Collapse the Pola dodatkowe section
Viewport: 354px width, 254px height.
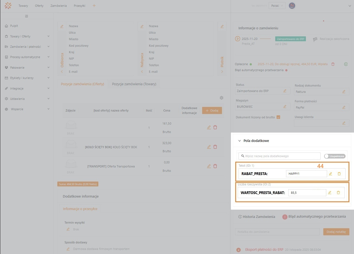coord(239,141)
